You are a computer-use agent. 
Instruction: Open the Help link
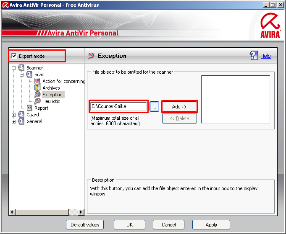pyautogui.click(x=265, y=56)
